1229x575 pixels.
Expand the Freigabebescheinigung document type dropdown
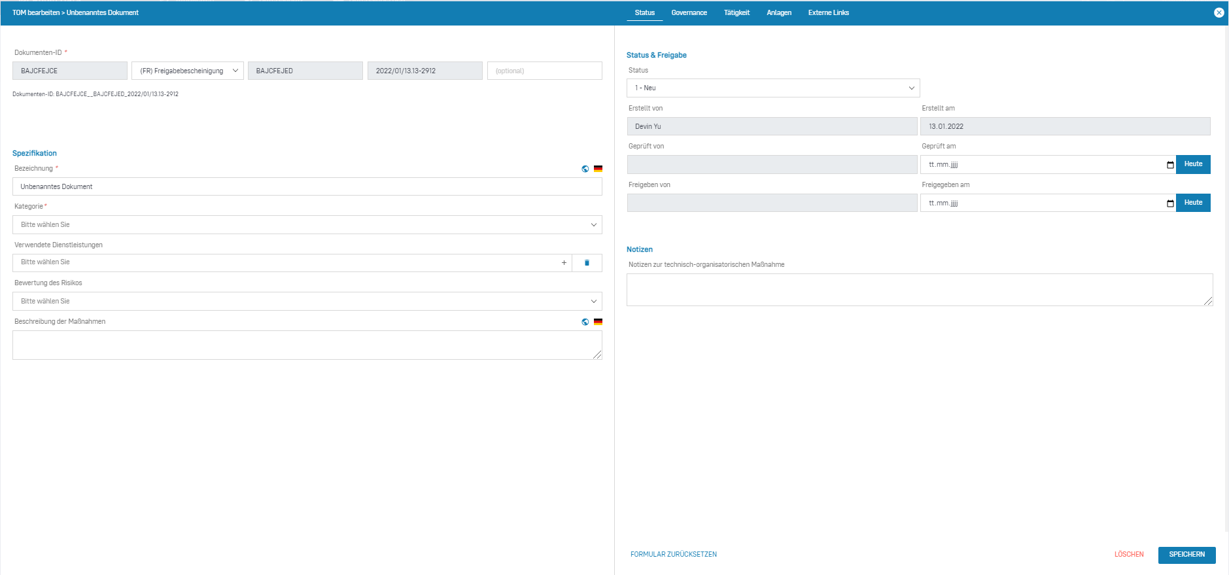coord(188,71)
